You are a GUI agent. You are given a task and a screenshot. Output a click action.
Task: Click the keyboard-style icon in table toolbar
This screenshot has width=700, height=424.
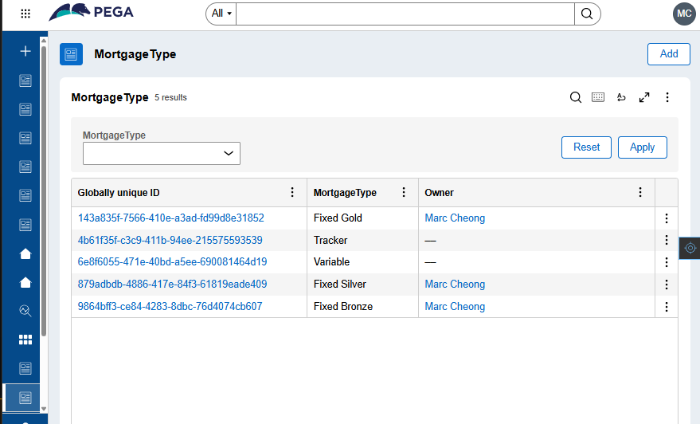tap(598, 97)
